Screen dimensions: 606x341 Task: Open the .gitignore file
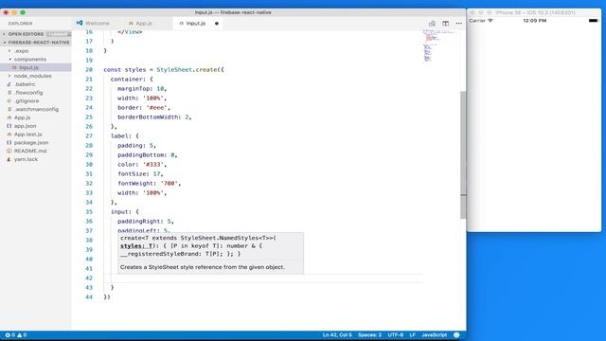pyautogui.click(x=27, y=100)
